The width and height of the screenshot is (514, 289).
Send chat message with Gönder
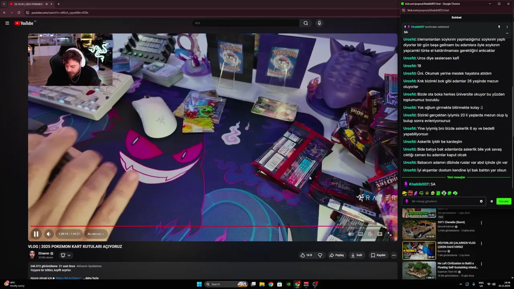point(504,201)
